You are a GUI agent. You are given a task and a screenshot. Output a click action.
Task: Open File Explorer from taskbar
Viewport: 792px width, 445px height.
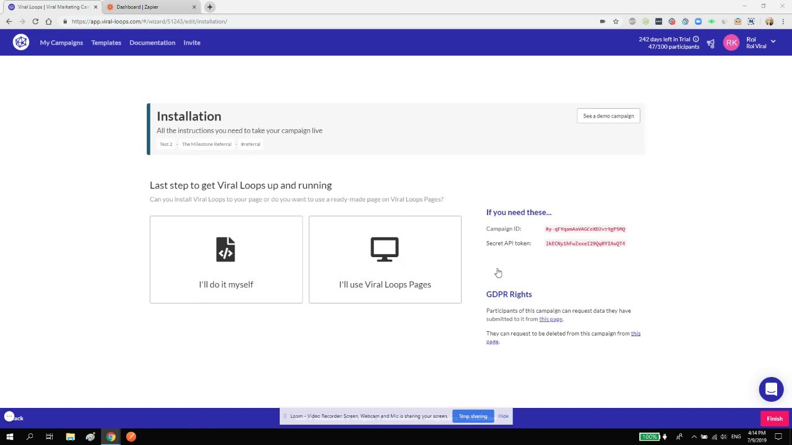[x=71, y=437]
